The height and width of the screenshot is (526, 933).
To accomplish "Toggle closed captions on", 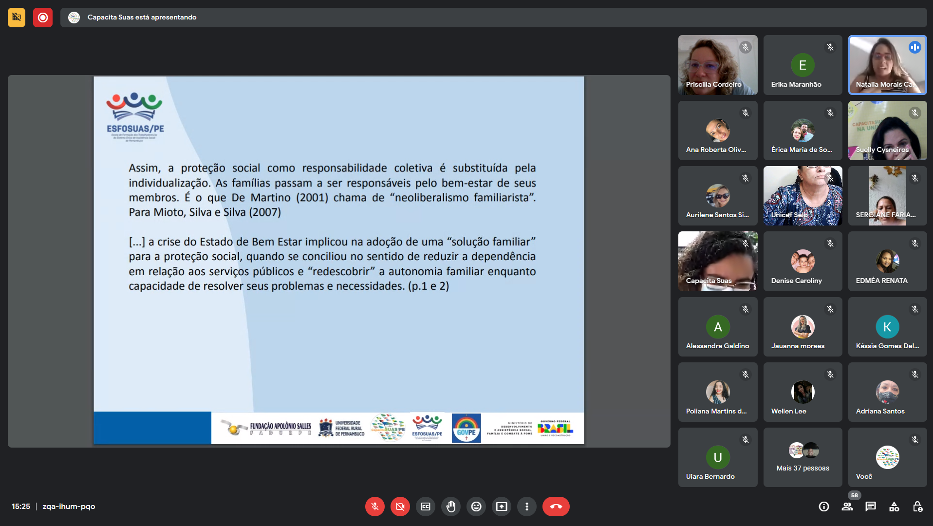I will (426, 507).
